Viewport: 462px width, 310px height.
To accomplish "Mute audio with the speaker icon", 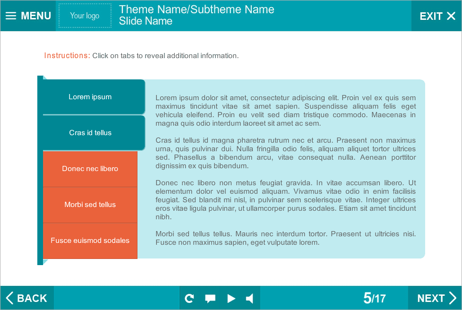I will pyautogui.click(x=250, y=298).
